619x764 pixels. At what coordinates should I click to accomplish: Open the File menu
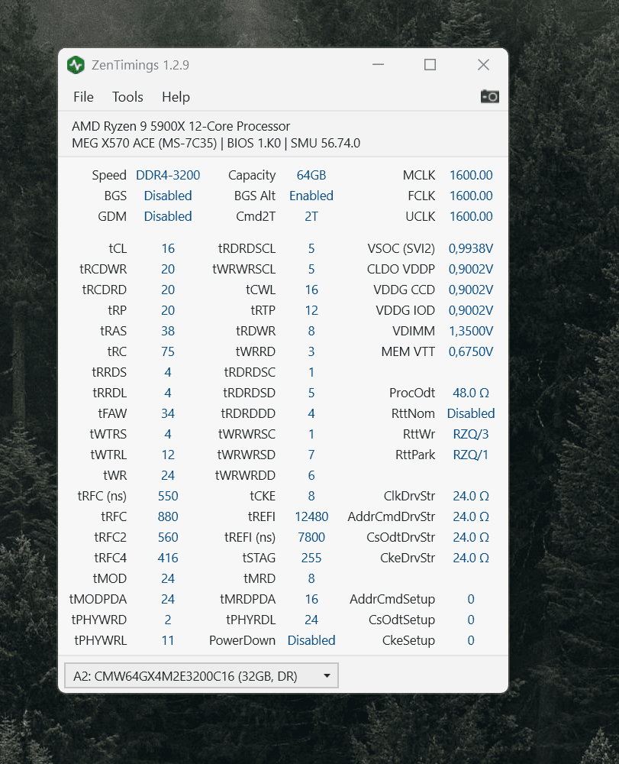[x=83, y=97]
